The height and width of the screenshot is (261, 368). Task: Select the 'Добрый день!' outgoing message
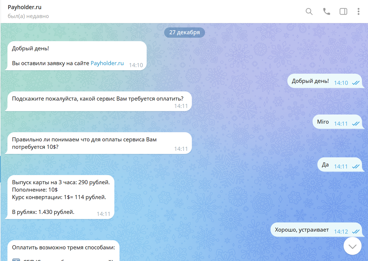325,81
